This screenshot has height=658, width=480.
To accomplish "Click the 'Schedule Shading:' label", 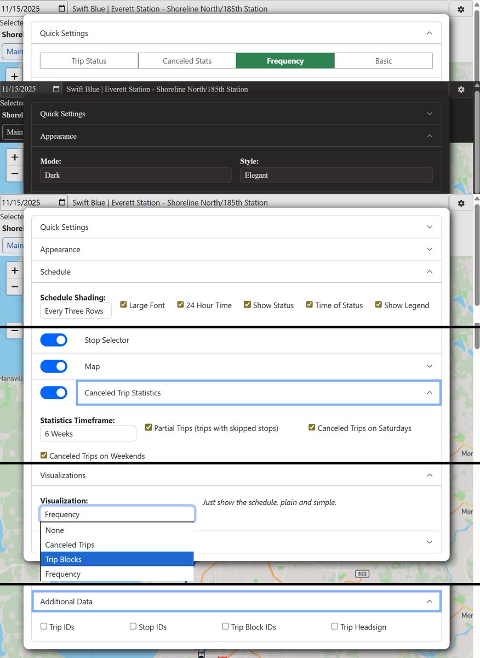I will [x=73, y=298].
